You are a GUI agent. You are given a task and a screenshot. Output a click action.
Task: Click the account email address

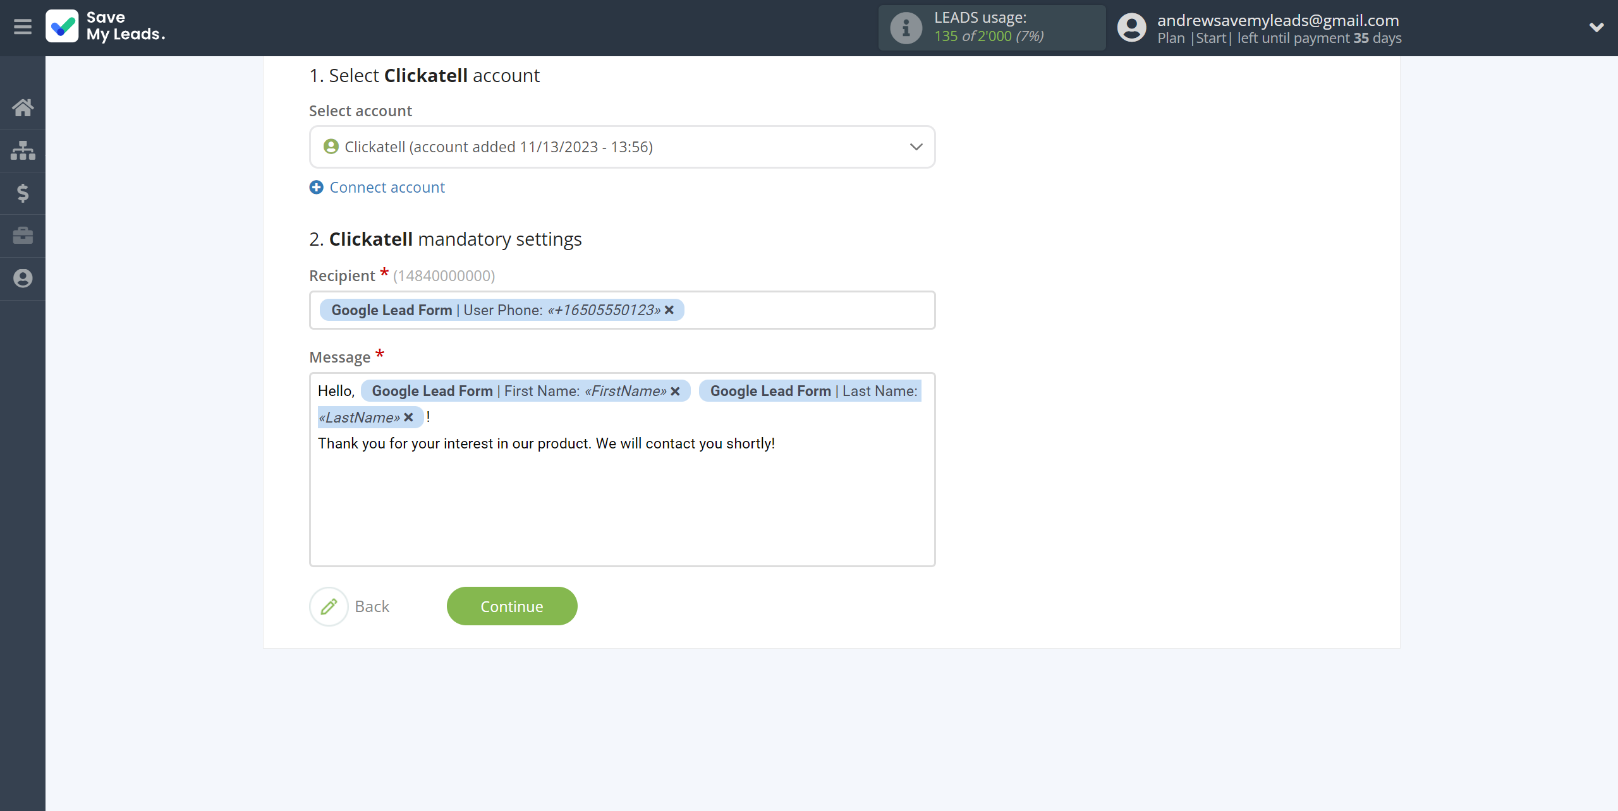[1278, 20]
